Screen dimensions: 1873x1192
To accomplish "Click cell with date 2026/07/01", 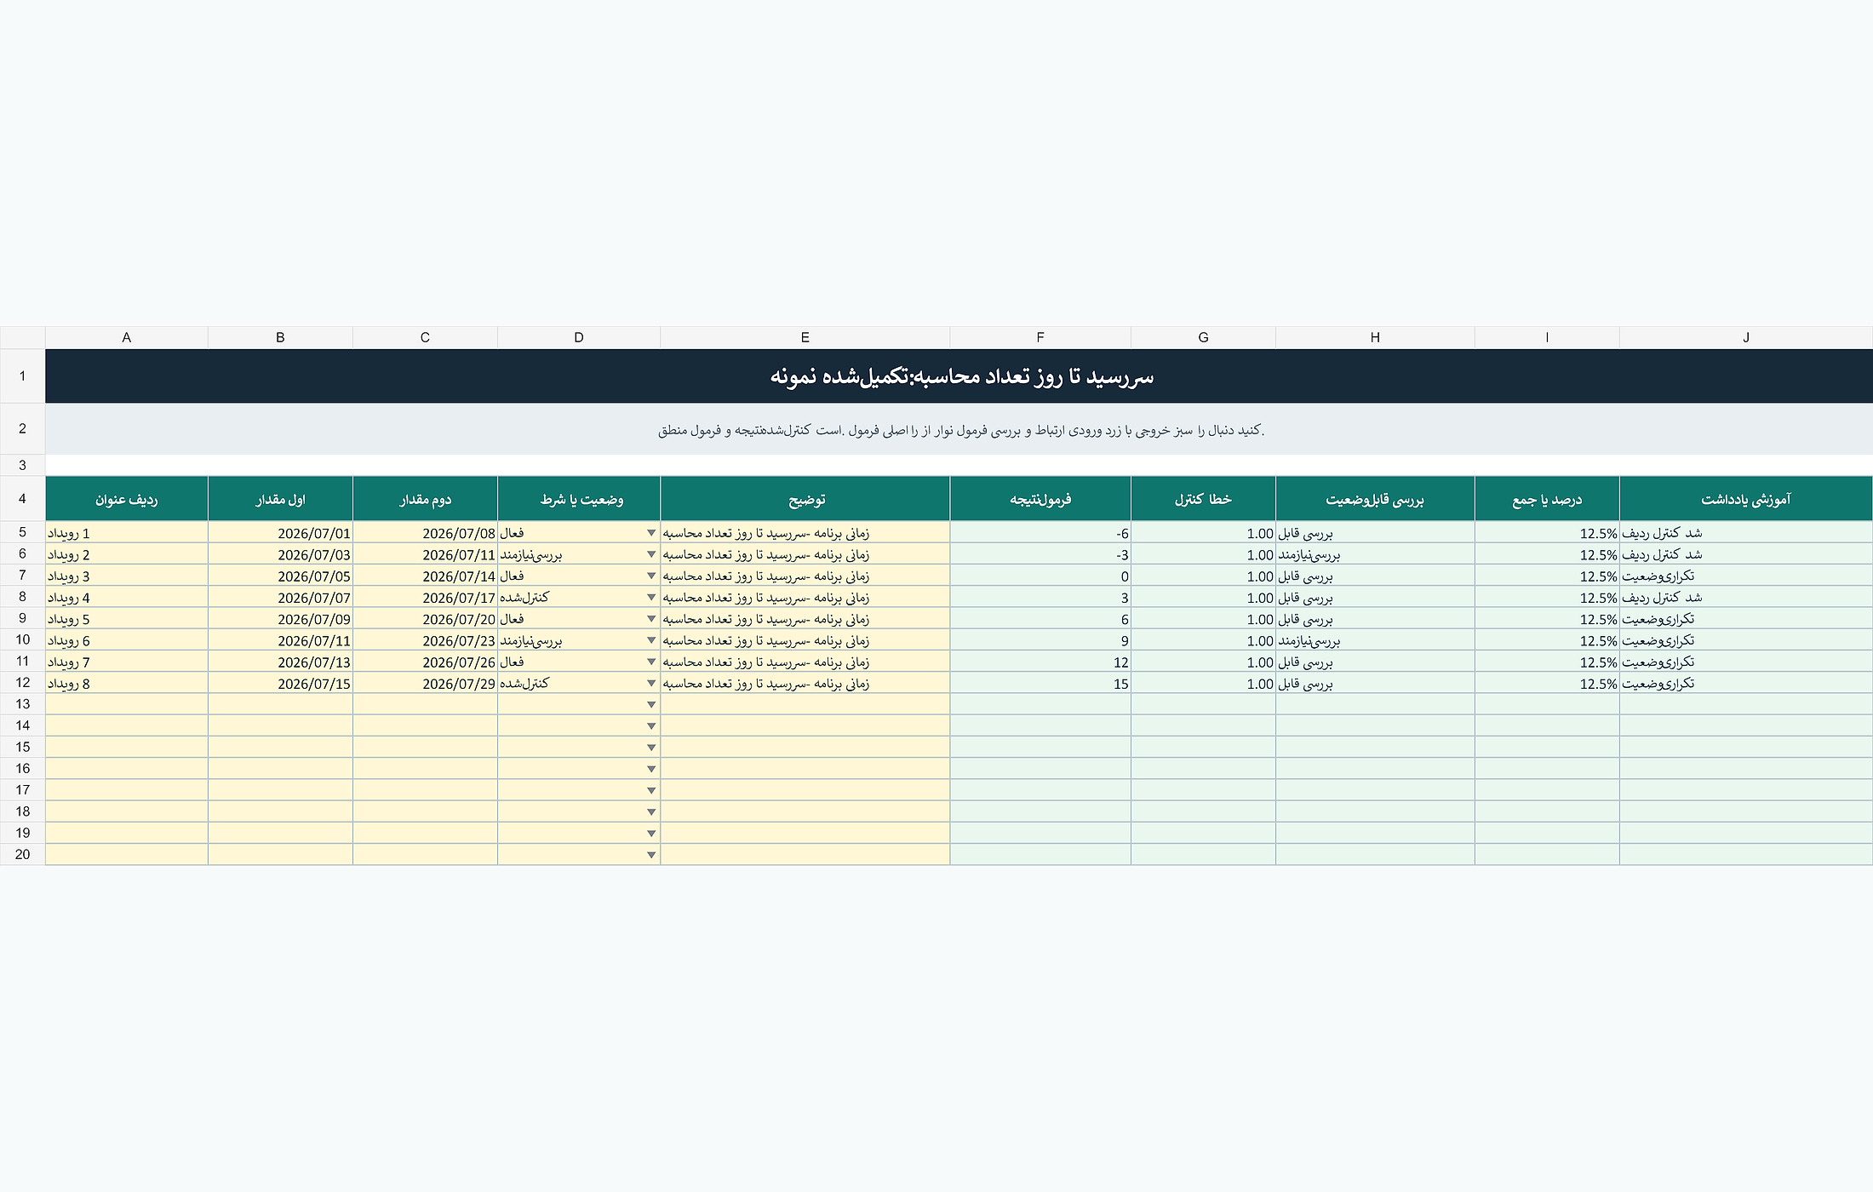I will [280, 533].
